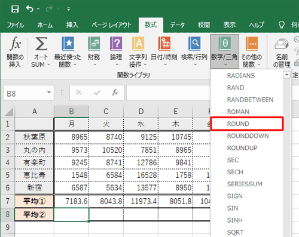Open the 財務 functions icon
This screenshot has width=299, height=237.
point(94,44)
